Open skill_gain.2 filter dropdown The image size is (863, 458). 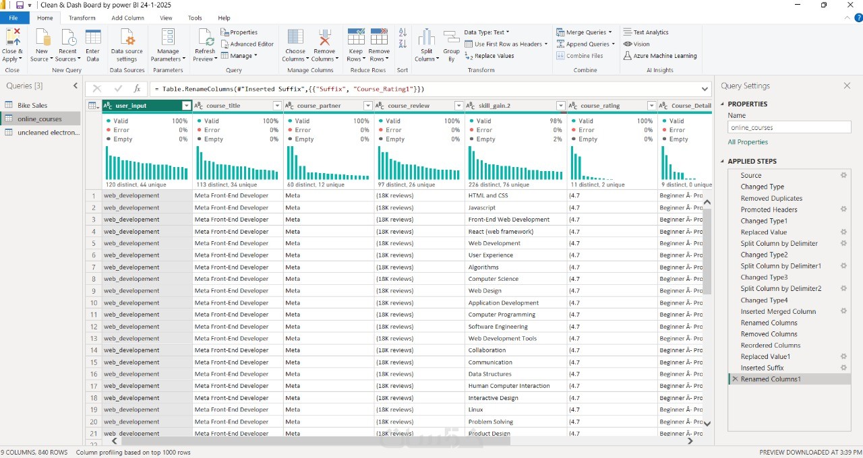(561, 106)
